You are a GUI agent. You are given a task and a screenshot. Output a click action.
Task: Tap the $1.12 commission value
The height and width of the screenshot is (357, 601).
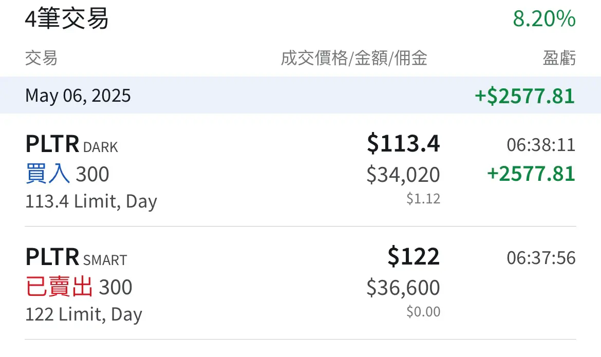(423, 199)
